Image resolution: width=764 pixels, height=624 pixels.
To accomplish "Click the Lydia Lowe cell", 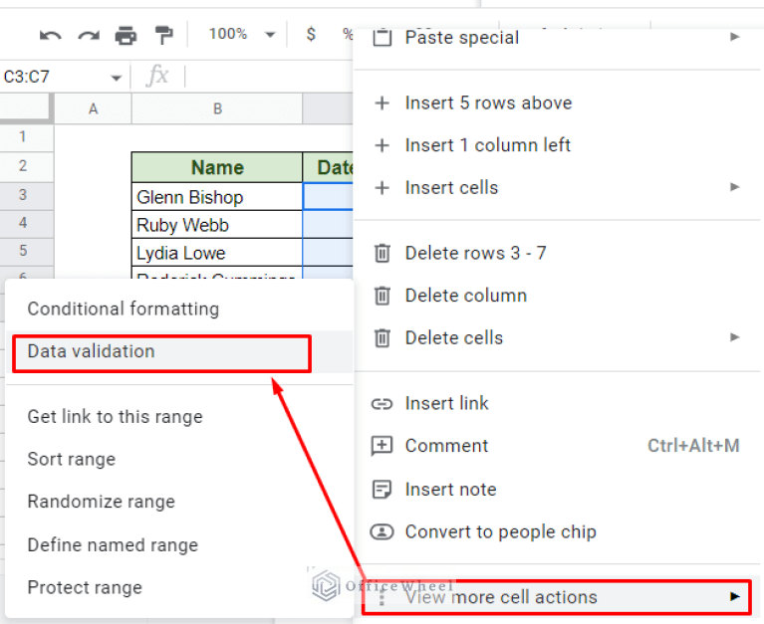I will click(217, 253).
